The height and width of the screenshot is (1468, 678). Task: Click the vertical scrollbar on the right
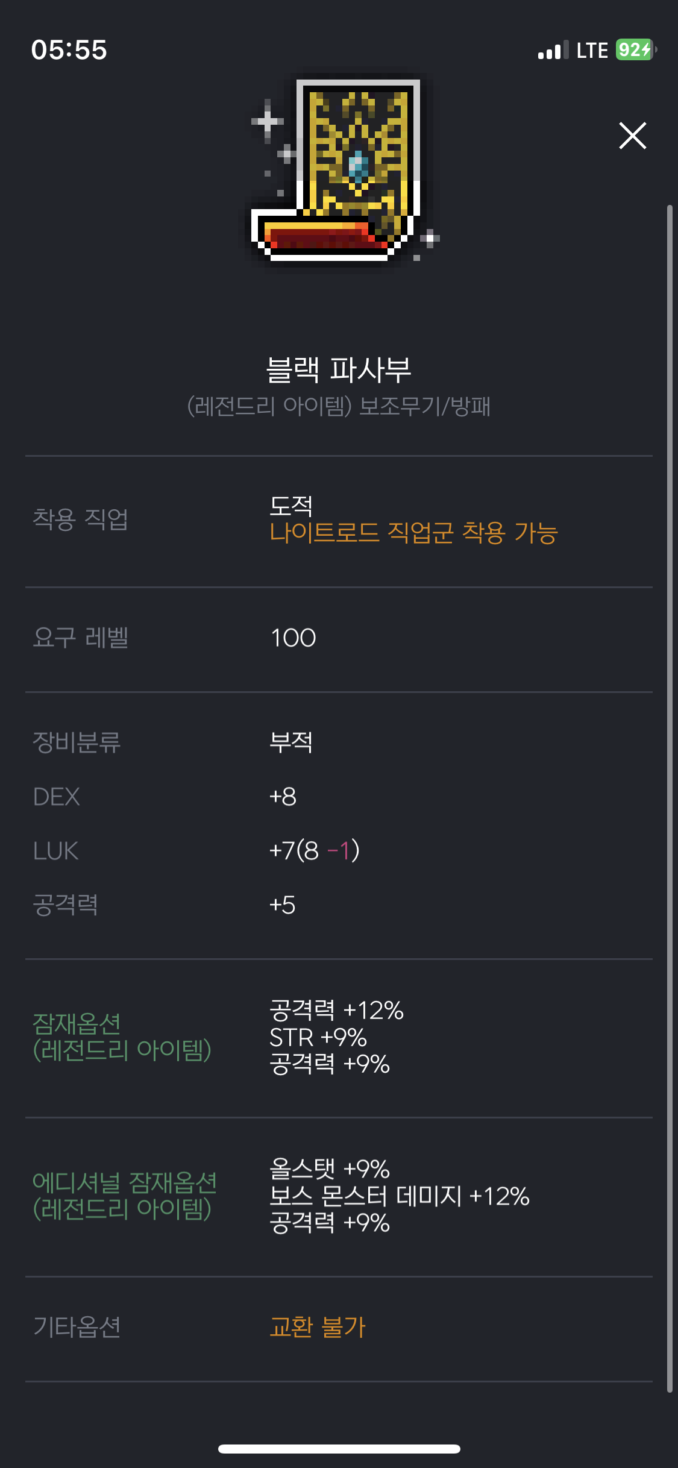click(x=669, y=798)
